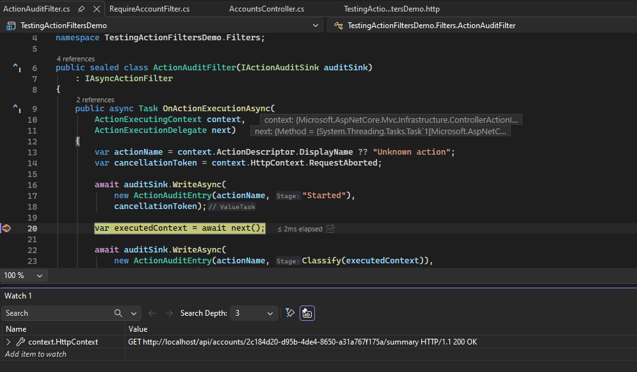Click the GET http://localhost value cell
Image resolution: width=637 pixels, height=372 pixels.
coord(303,342)
